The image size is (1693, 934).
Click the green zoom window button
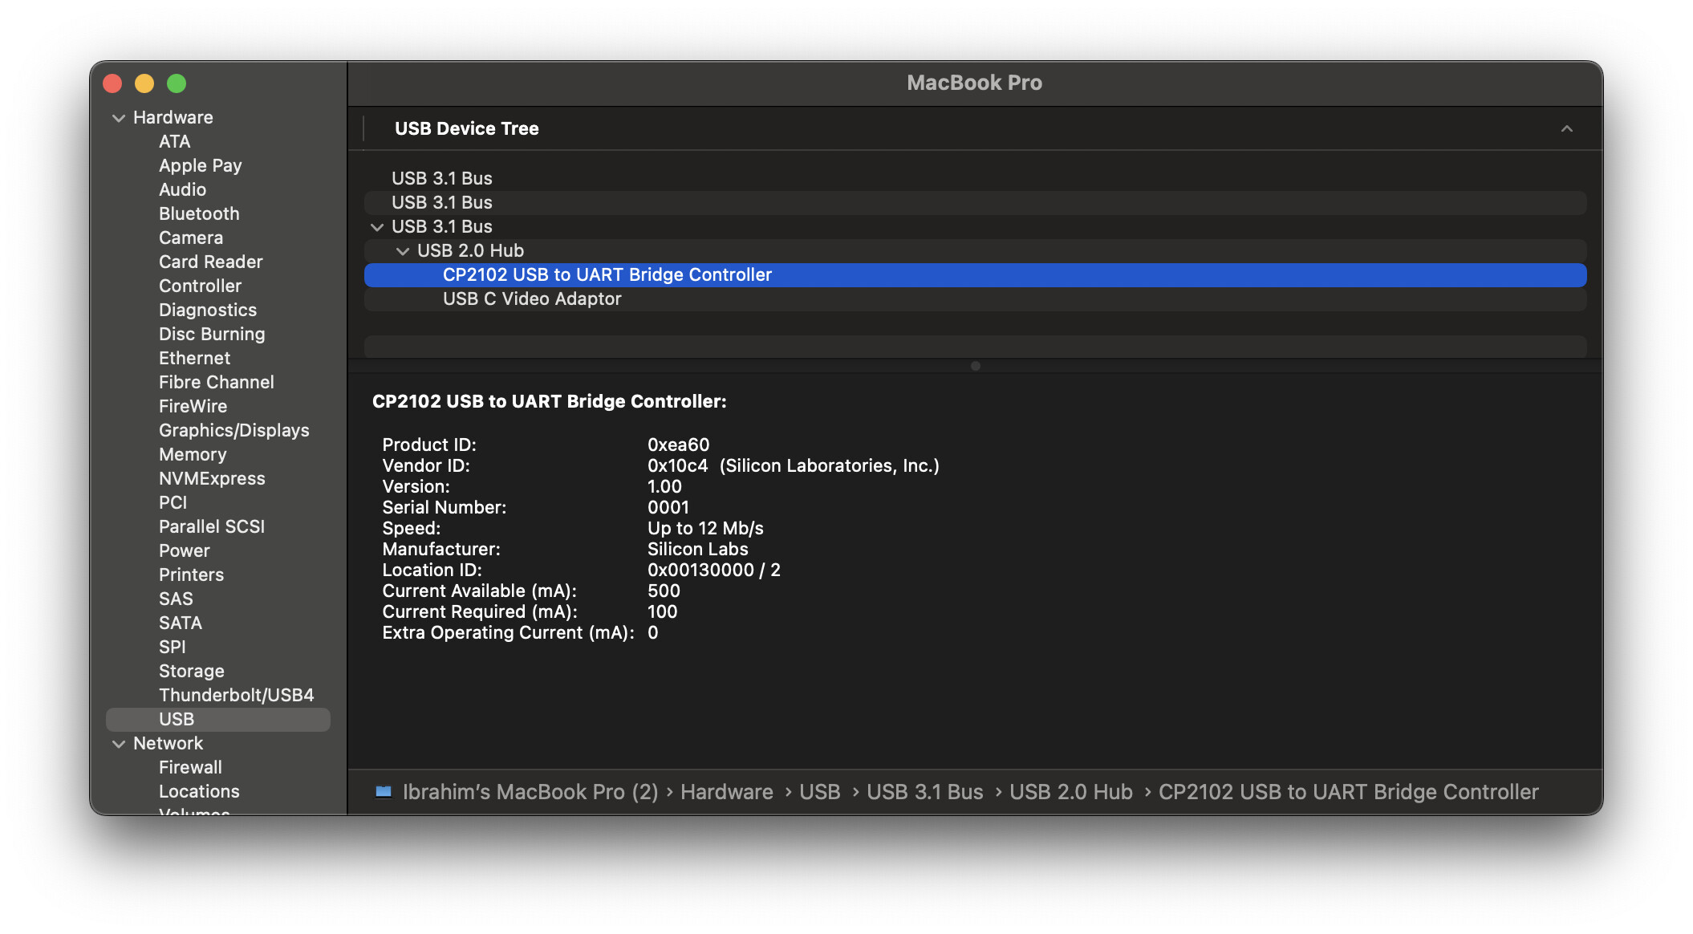177,83
